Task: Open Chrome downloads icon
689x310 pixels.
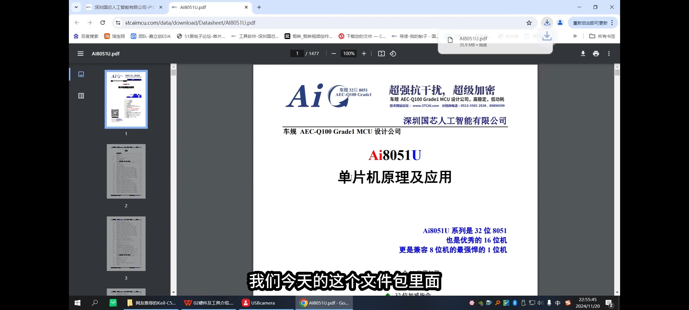Action: click(547, 23)
